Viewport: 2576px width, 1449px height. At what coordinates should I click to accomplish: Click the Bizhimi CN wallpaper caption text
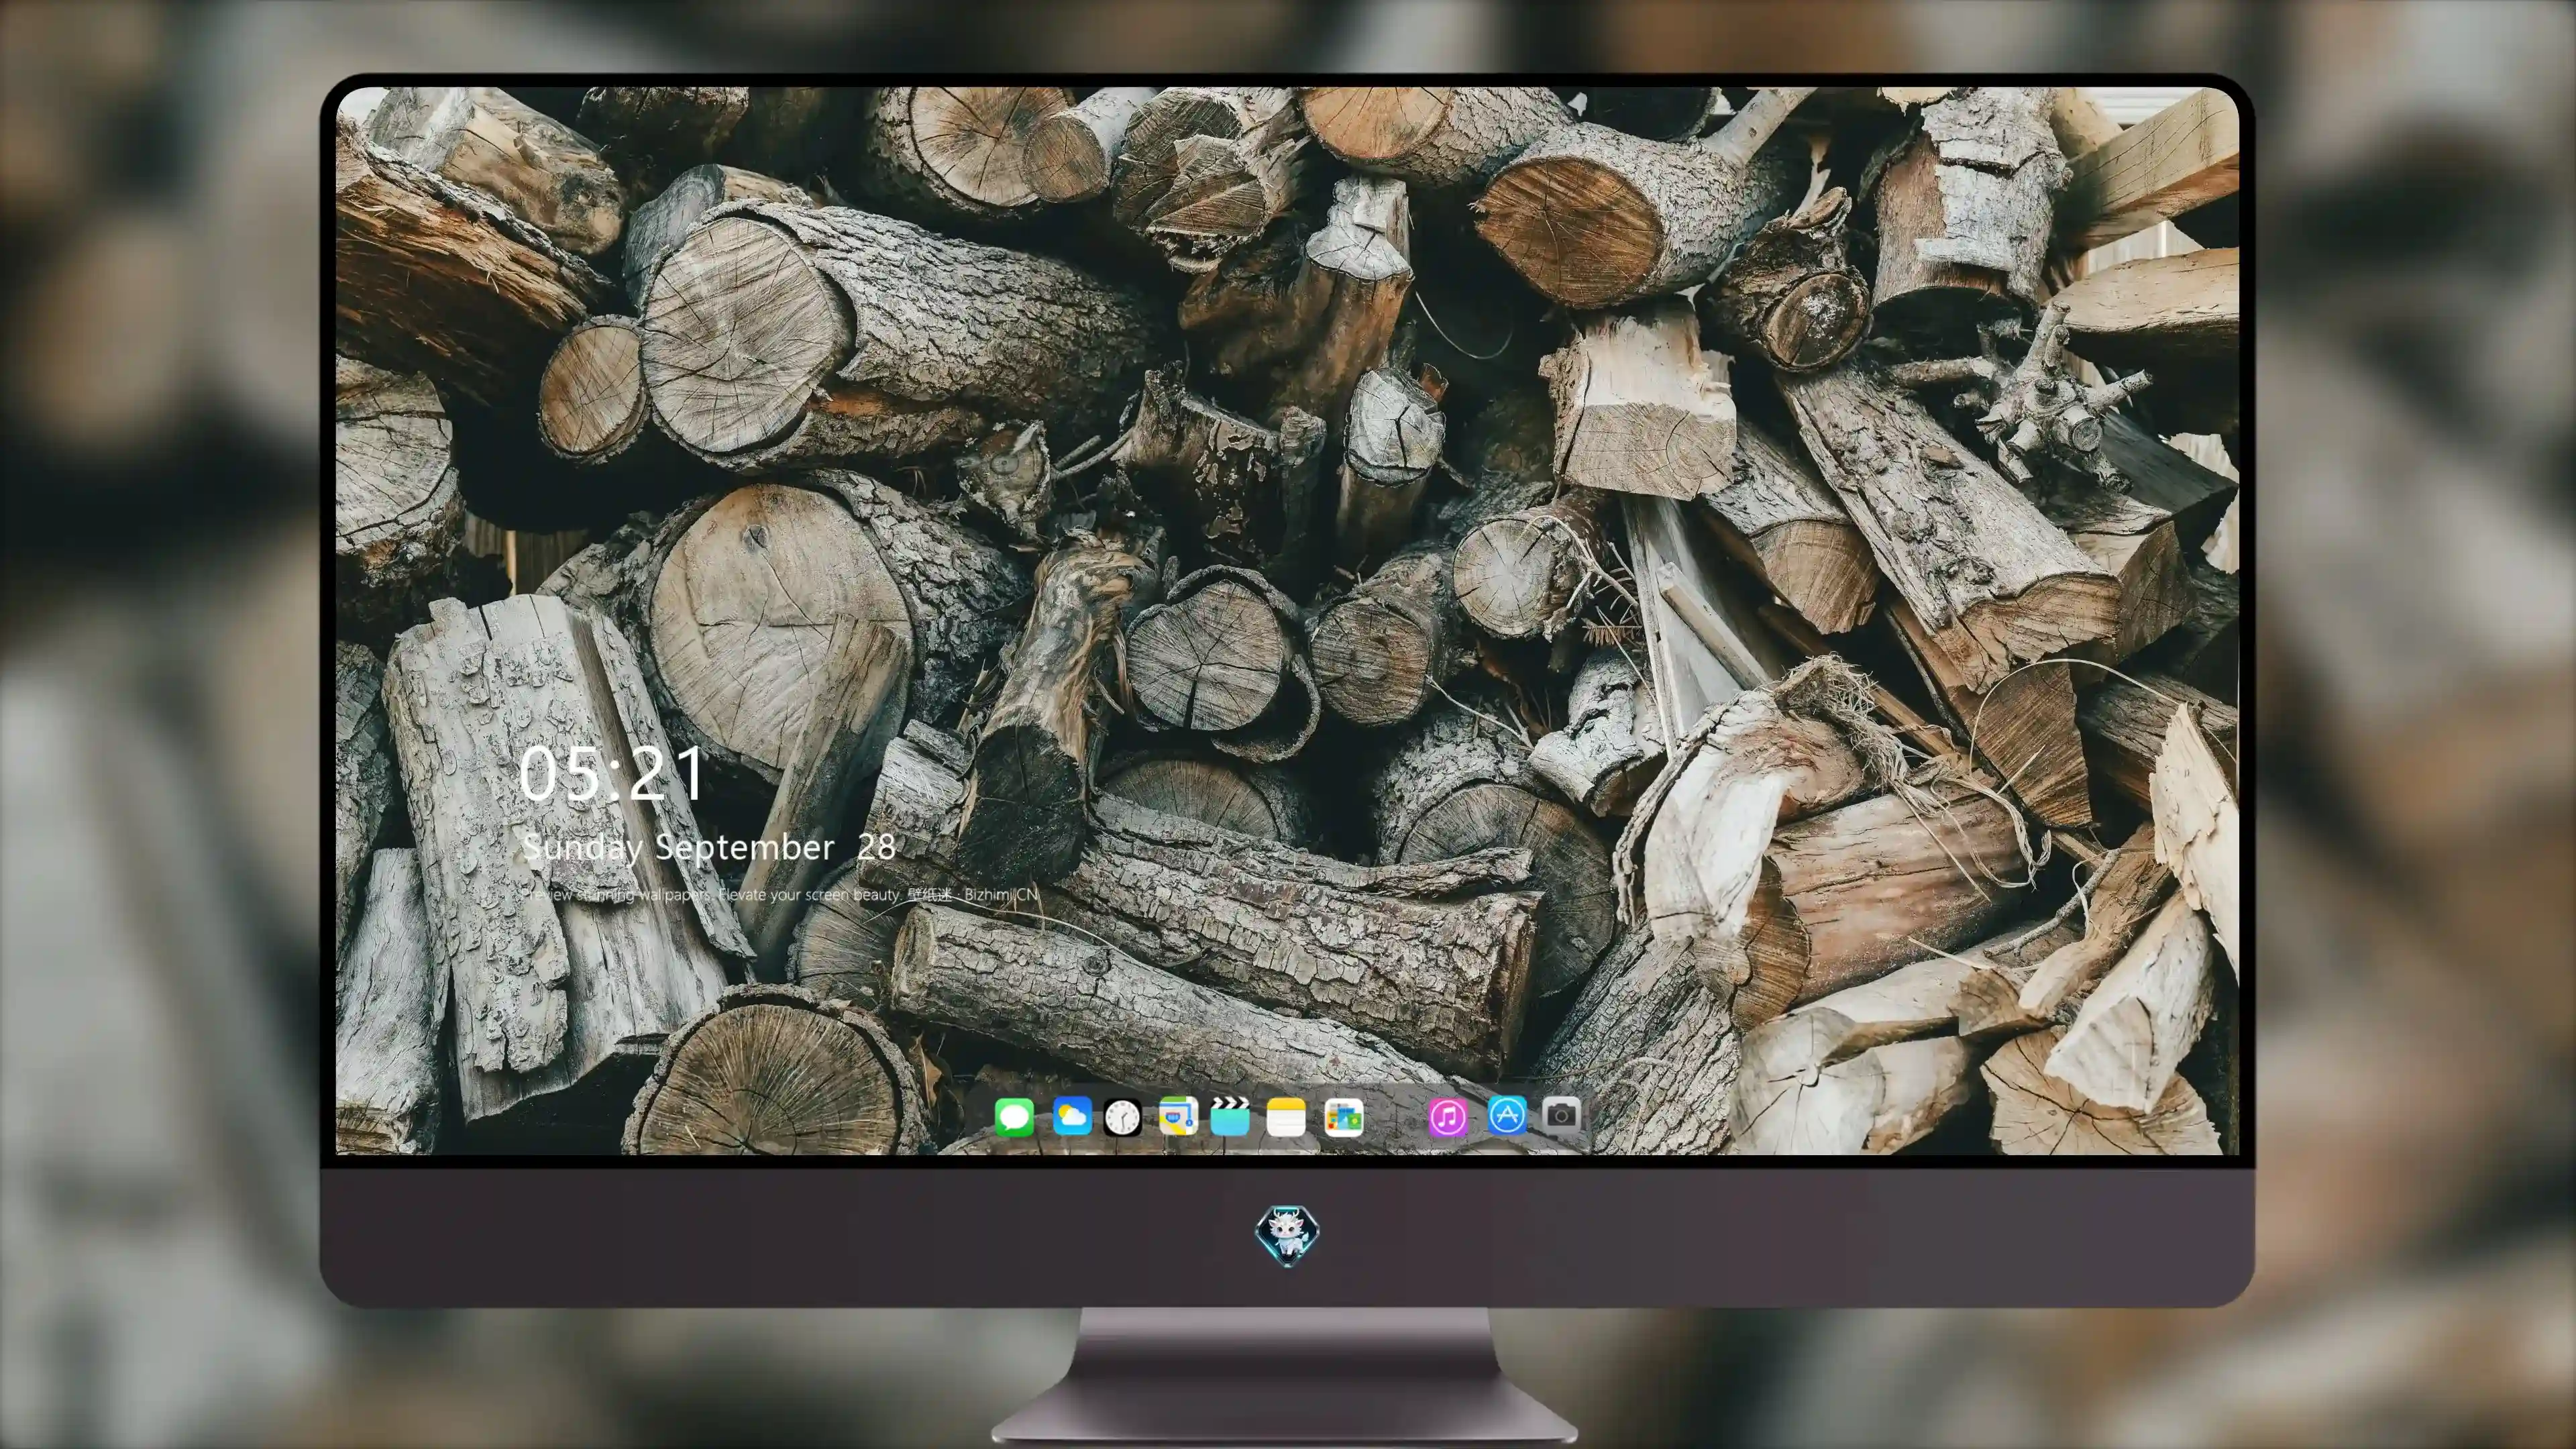pyautogui.click(x=780, y=894)
